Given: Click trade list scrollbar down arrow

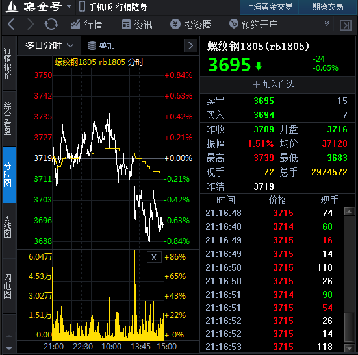Looking at the screenshot, I should [350, 348].
